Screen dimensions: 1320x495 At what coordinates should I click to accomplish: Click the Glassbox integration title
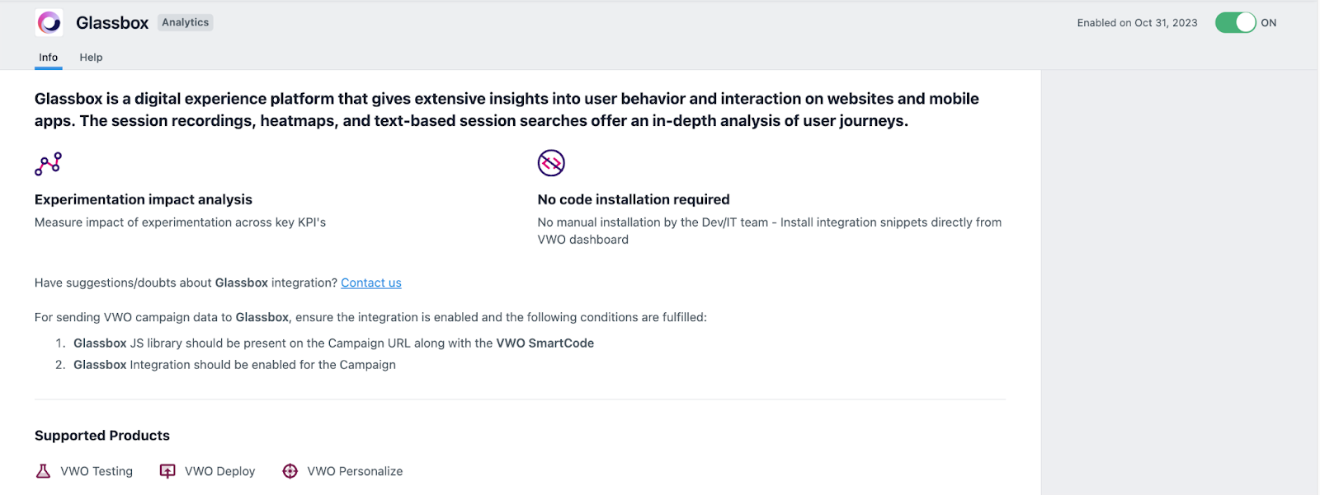[112, 23]
